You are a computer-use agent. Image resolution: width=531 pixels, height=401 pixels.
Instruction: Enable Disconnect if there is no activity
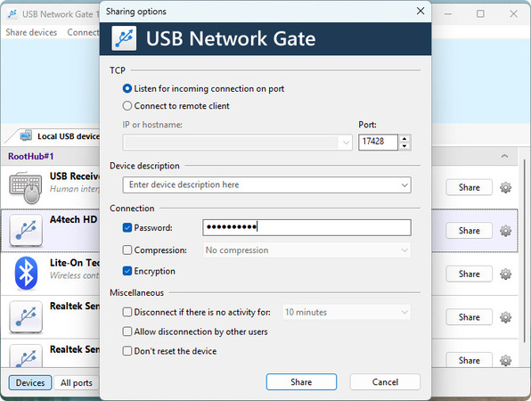click(127, 312)
